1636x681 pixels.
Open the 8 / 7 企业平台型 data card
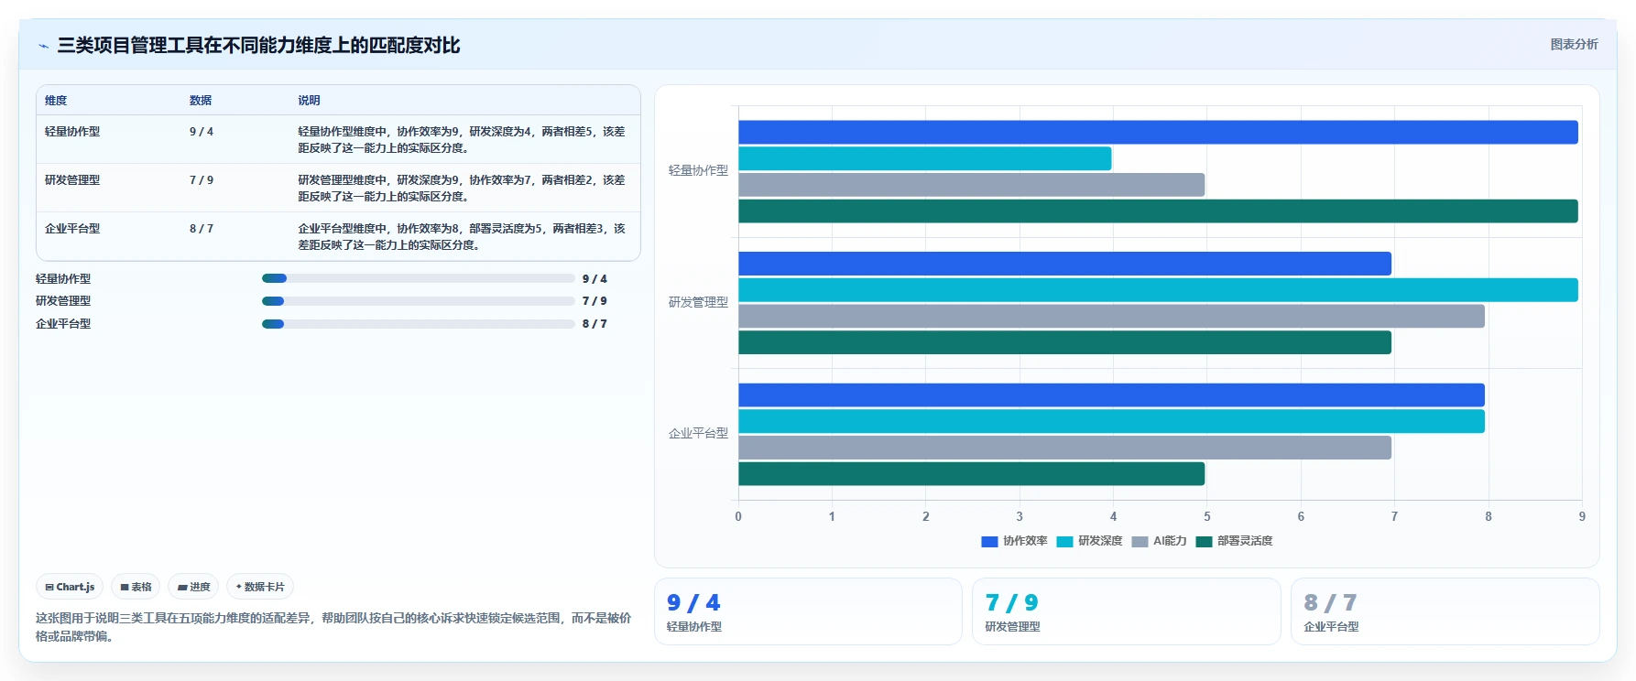[1445, 611]
